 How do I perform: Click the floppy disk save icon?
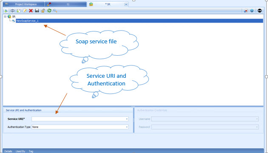(37, 11)
